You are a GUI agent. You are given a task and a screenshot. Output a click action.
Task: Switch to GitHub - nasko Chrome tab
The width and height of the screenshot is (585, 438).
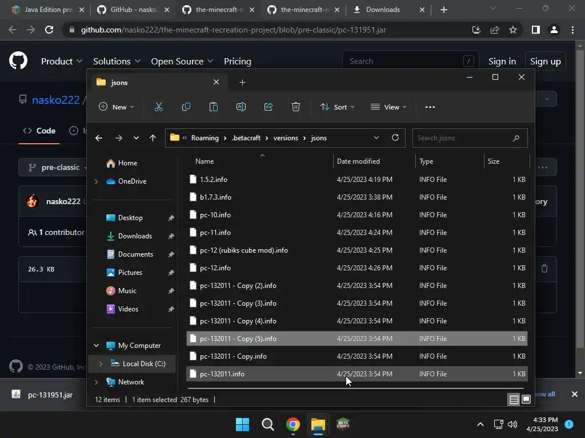pos(133,10)
